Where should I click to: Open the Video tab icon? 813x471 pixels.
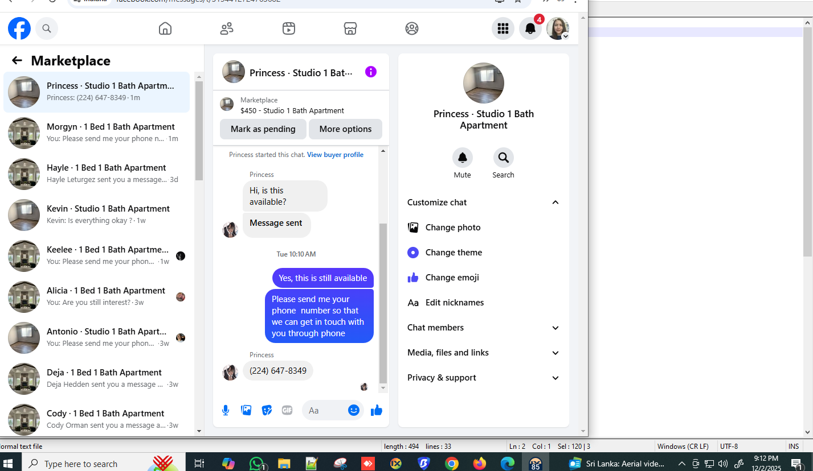tap(289, 28)
